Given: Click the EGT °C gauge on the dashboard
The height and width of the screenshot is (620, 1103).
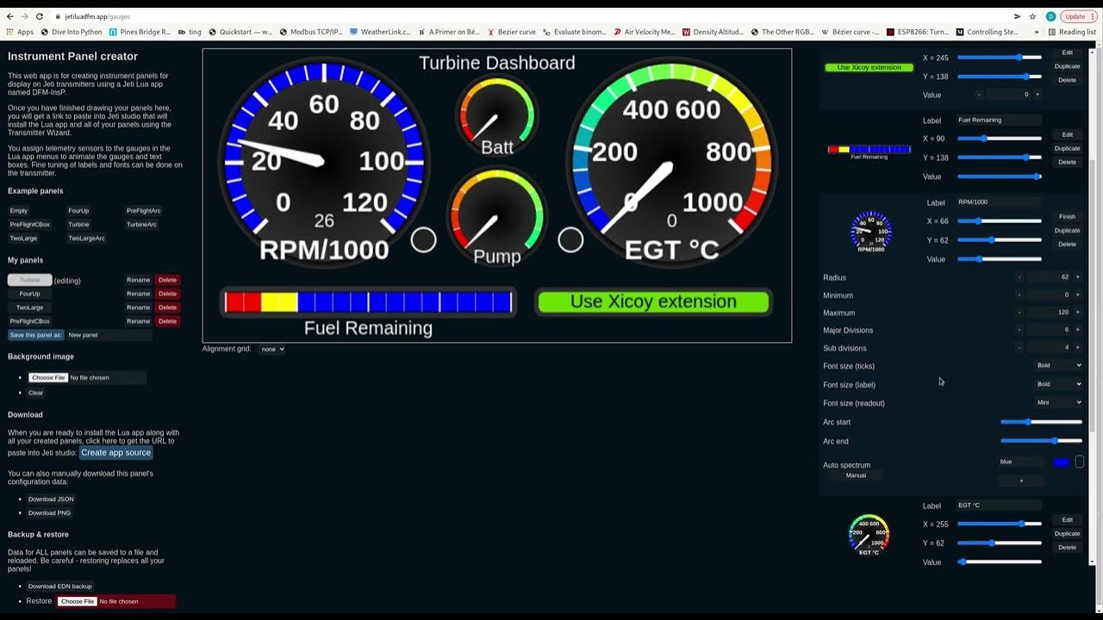Looking at the screenshot, I should (671, 161).
